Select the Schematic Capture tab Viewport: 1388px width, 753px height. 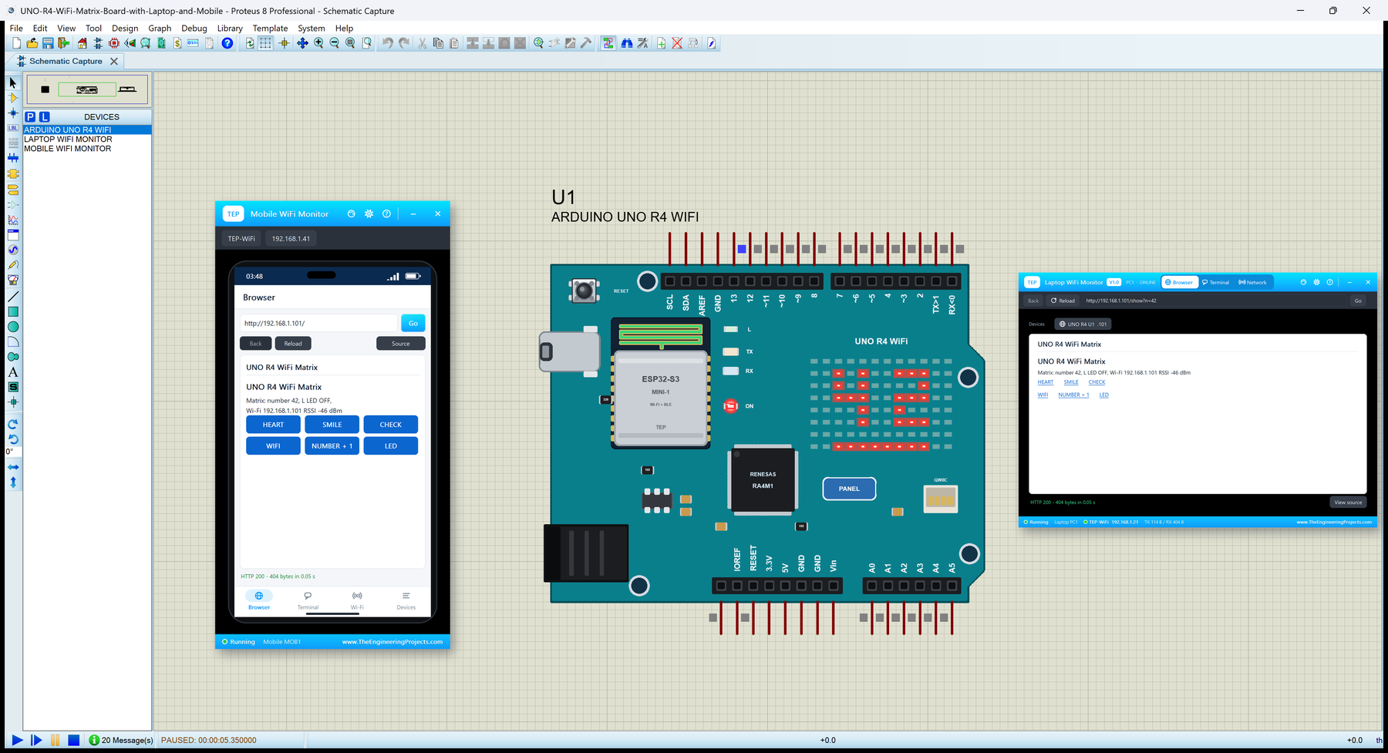pos(66,61)
